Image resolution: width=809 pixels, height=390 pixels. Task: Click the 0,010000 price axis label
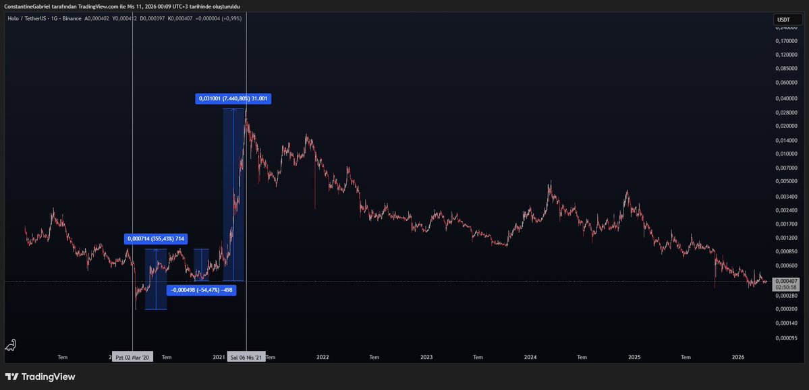(787, 154)
